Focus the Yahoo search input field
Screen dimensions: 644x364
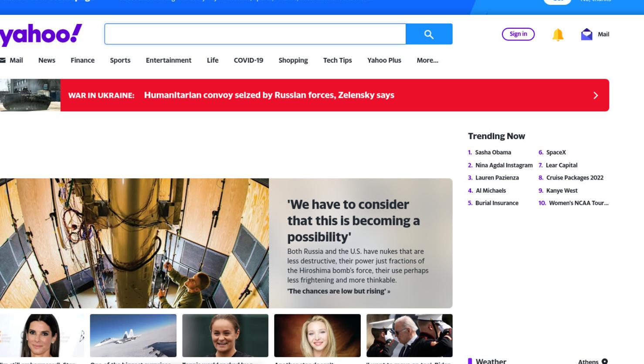(255, 34)
